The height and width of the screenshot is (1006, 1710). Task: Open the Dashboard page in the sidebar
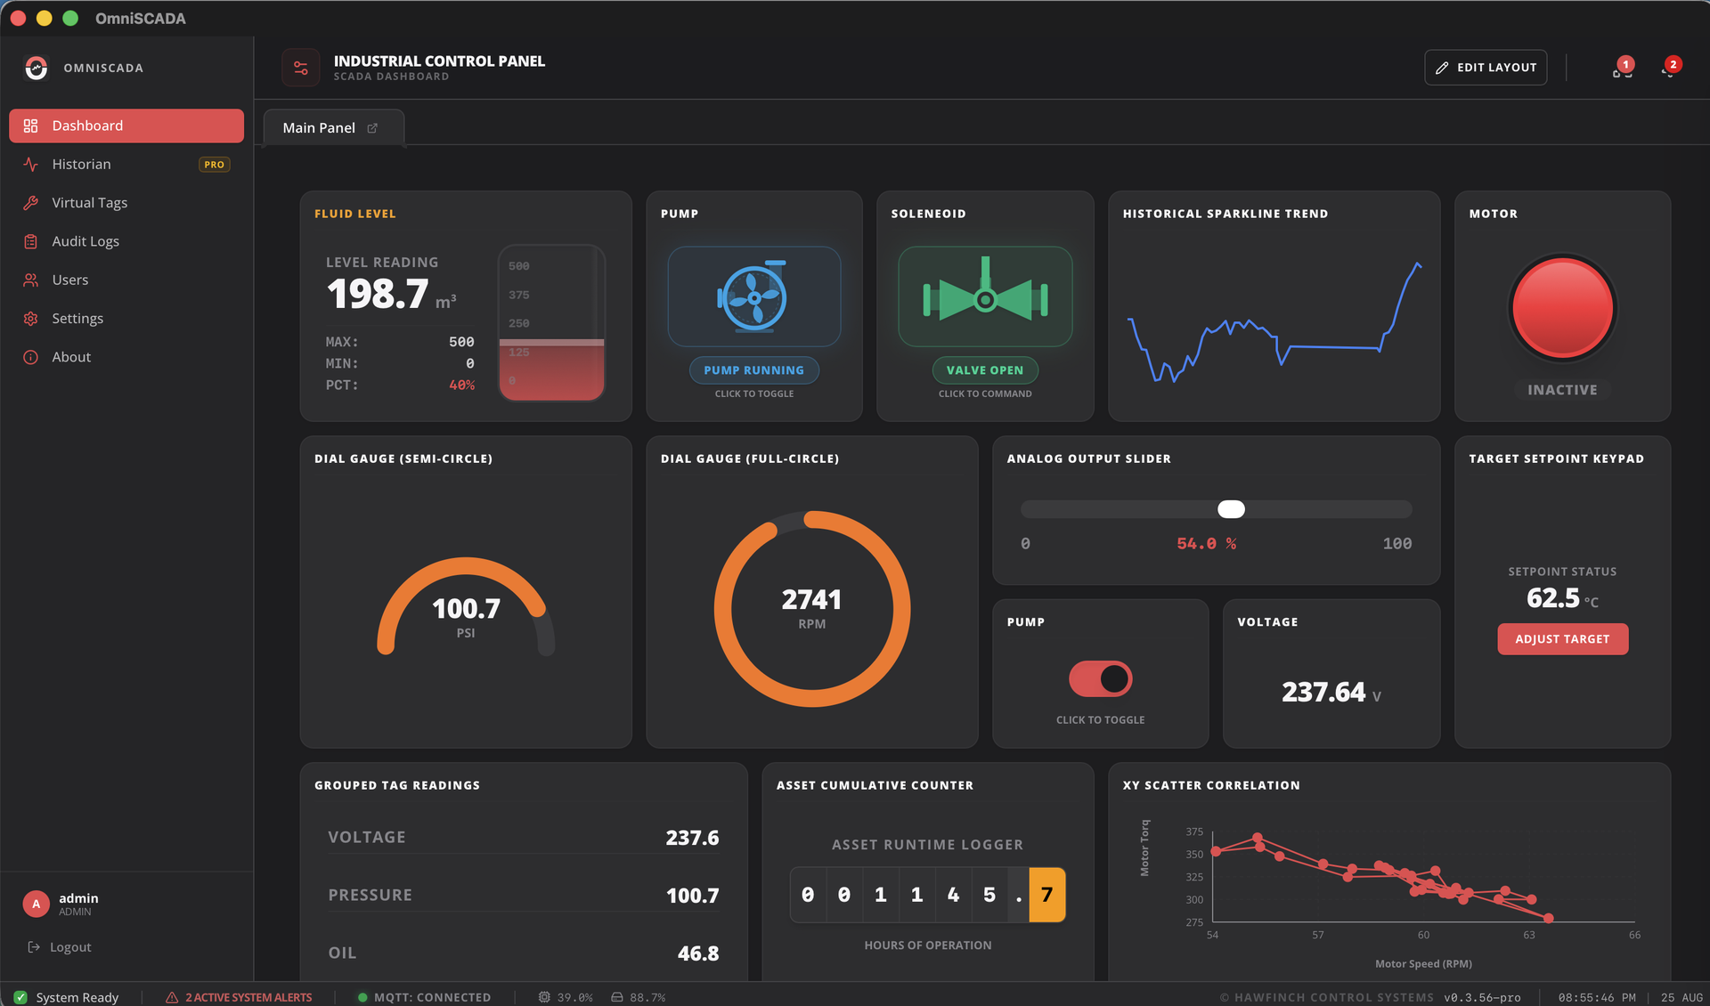(x=126, y=126)
